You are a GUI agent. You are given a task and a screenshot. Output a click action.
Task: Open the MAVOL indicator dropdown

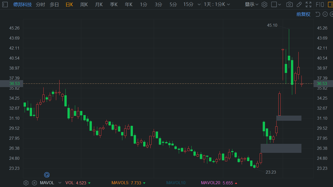pos(60,183)
